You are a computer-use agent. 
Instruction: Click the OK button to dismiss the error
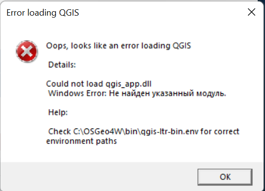225,177
